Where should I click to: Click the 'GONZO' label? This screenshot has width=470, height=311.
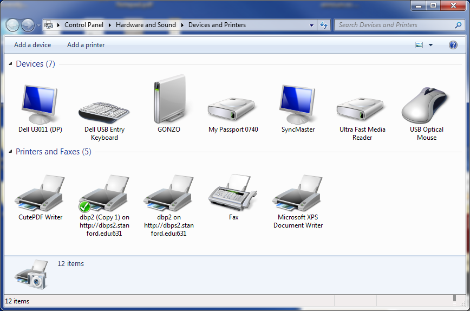coord(169,129)
